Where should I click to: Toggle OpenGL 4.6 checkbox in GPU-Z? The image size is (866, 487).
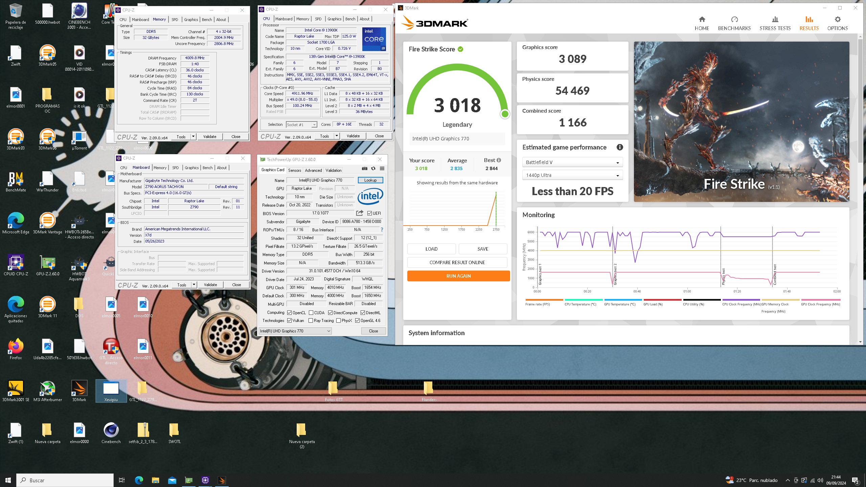coord(357,321)
